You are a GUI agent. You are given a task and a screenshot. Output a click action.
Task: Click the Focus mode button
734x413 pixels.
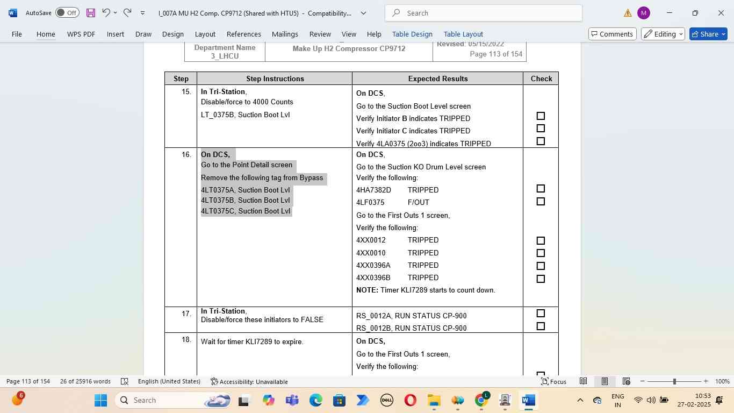coord(553,381)
